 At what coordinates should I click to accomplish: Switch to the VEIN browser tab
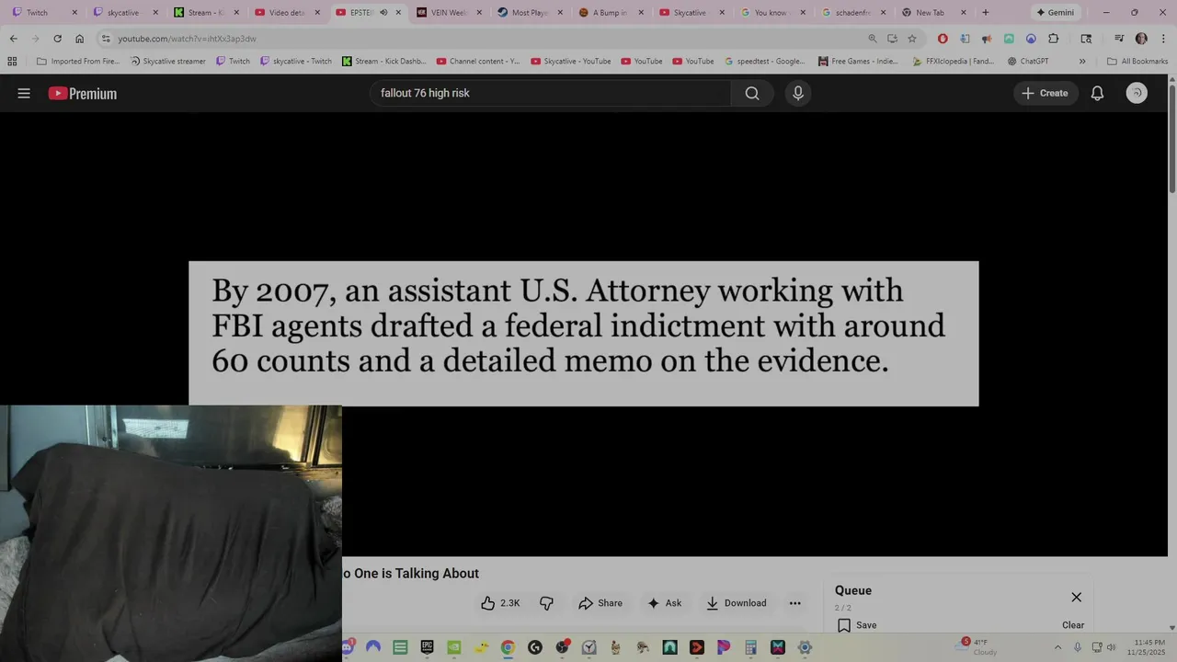(450, 13)
